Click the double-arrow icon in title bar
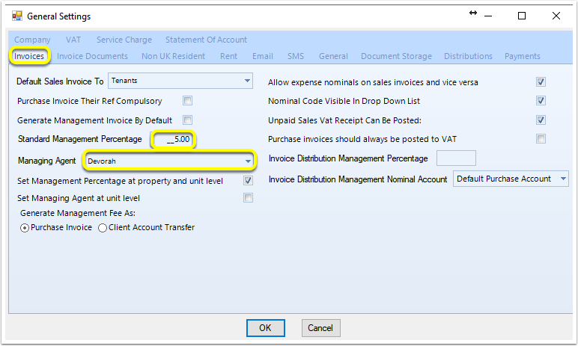578x346 pixels. 473,13
